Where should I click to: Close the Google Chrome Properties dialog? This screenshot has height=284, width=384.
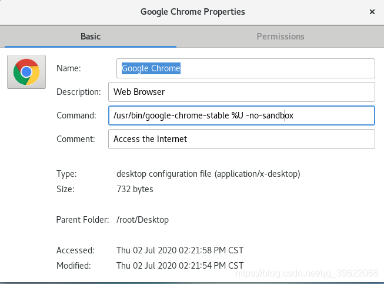(372, 12)
